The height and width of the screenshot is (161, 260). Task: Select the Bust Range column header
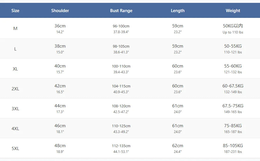click(x=121, y=11)
